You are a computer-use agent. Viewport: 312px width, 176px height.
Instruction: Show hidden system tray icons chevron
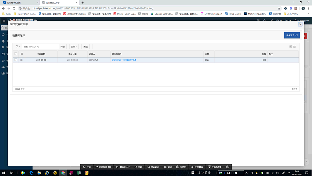point(247,173)
